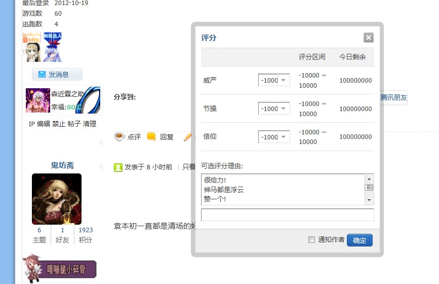Click the 知识达人 medal badge

tap(52, 47)
